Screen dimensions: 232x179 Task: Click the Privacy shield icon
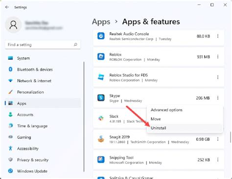coord(10,159)
